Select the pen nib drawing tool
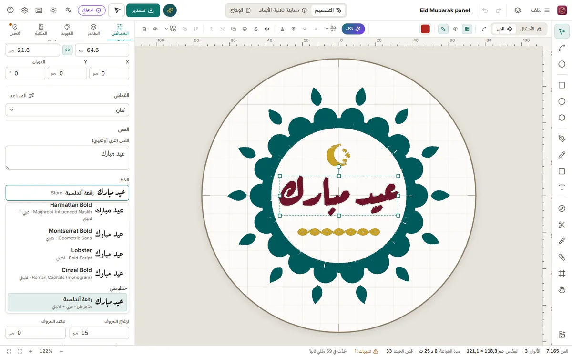572x357 pixels. (562, 139)
